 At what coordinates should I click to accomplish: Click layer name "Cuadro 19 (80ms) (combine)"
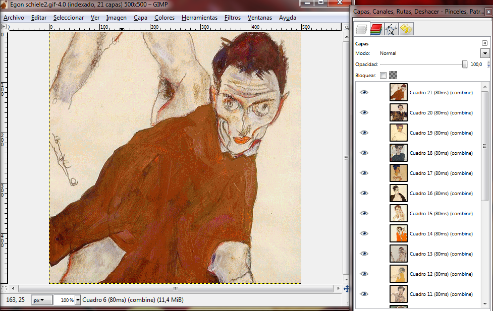click(x=441, y=133)
